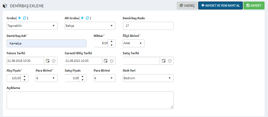Cancel with the VAZGEÇ button
Image resolution: width=268 pixels, height=117 pixels.
(x=187, y=5)
